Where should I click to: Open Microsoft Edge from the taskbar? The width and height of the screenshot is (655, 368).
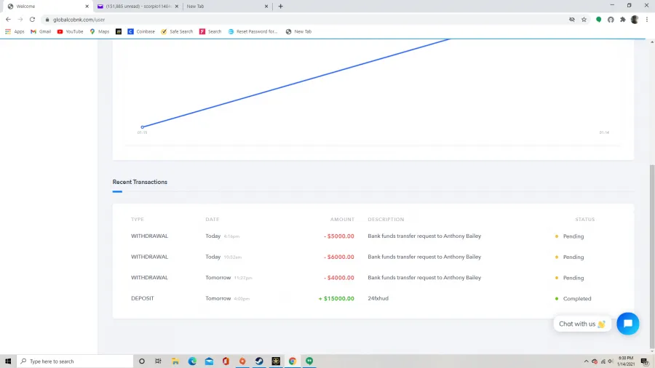(x=192, y=361)
